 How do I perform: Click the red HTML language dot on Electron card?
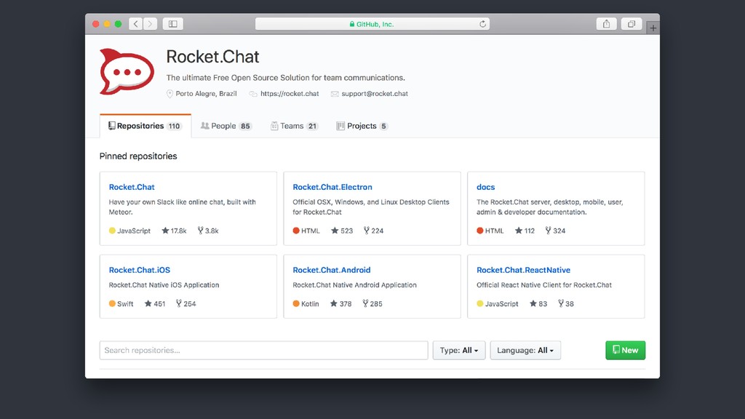pos(296,231)
